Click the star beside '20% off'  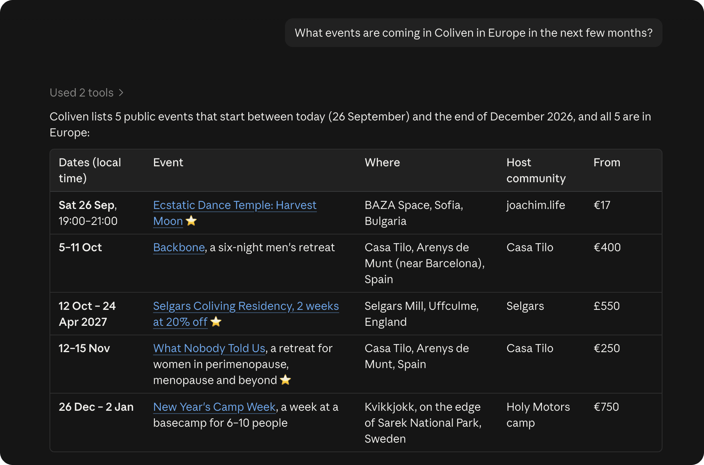click(216, 321)
